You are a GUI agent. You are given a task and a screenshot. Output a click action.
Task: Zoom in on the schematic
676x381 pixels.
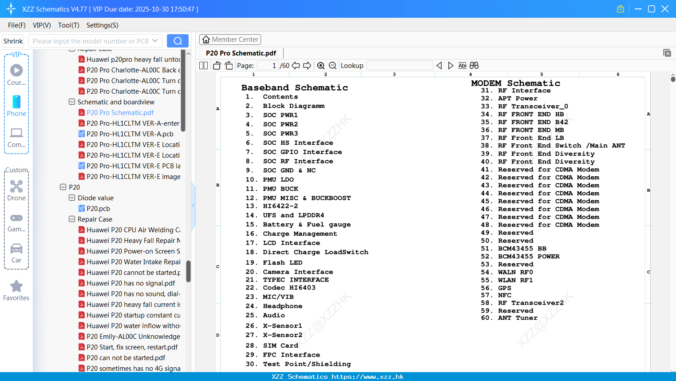321,66
